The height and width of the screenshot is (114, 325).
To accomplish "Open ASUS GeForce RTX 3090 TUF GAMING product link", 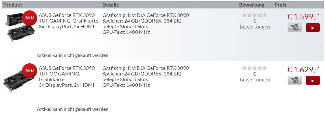I will coord(69,21).
